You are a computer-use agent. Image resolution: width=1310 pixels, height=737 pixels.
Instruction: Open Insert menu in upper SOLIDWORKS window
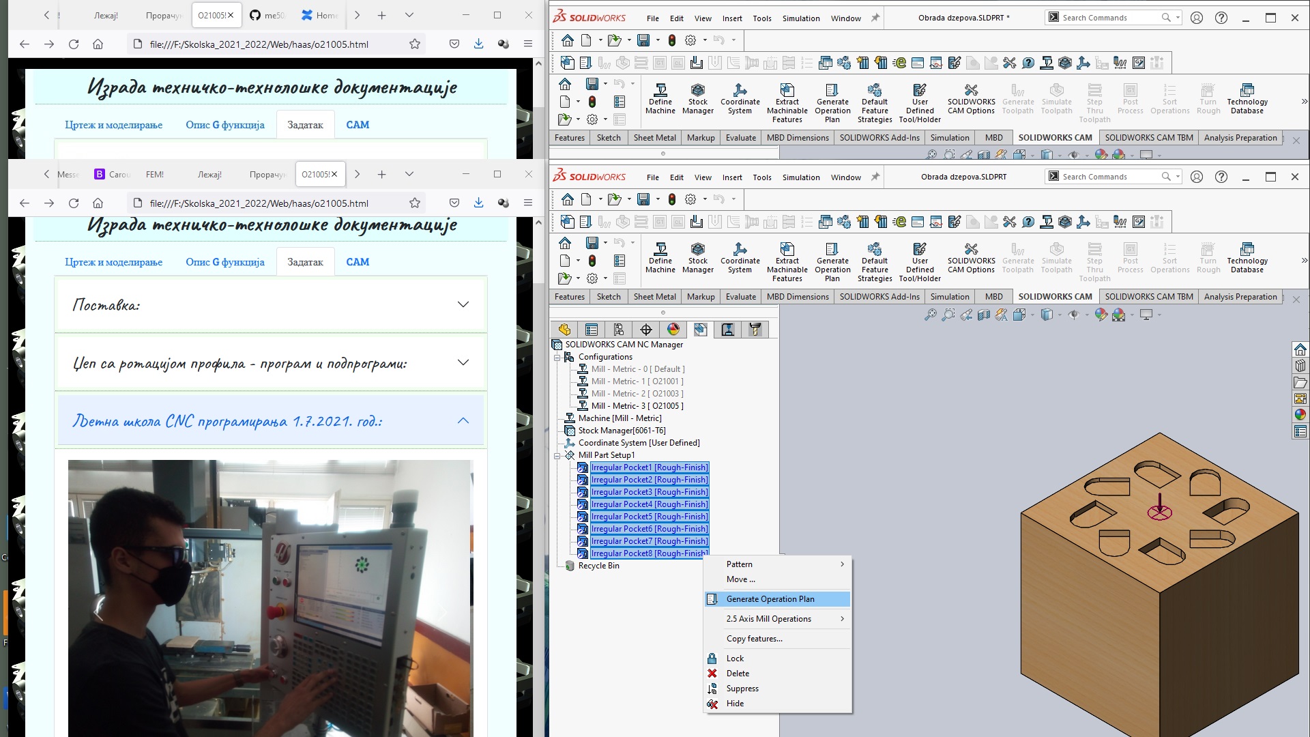(x=732, y=18)
